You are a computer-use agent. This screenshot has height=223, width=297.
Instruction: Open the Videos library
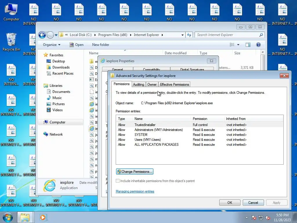[55, 110]
